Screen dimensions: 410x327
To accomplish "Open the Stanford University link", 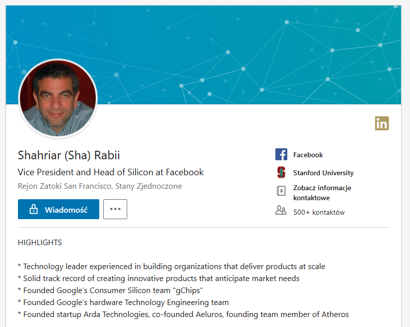I will pyautogui.click(x=323, y=173).
